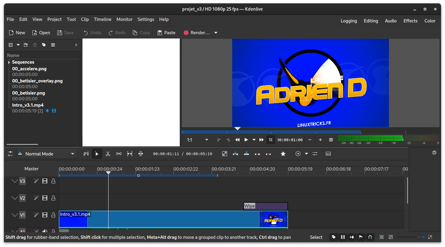Rewind the project monitor

coord(237,140)
